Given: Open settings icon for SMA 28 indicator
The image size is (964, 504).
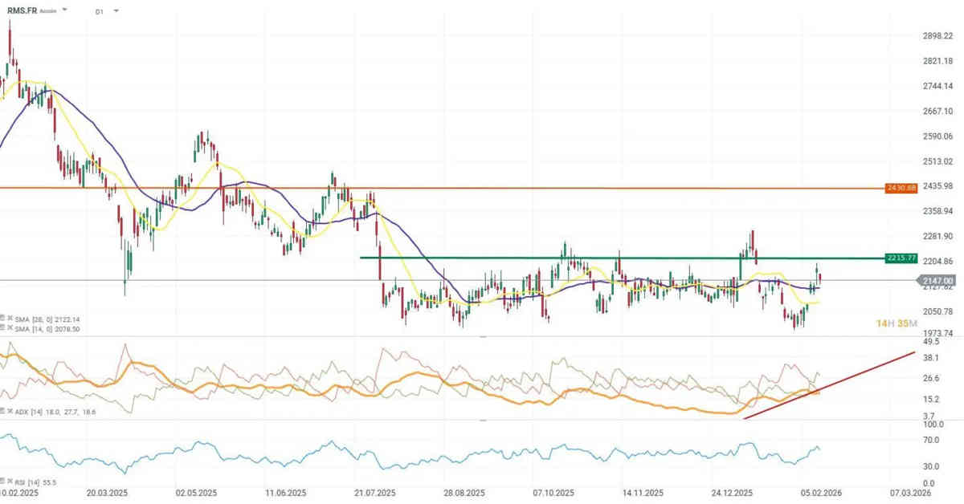Looking at the screenshot, I should (x=2, y=319).
